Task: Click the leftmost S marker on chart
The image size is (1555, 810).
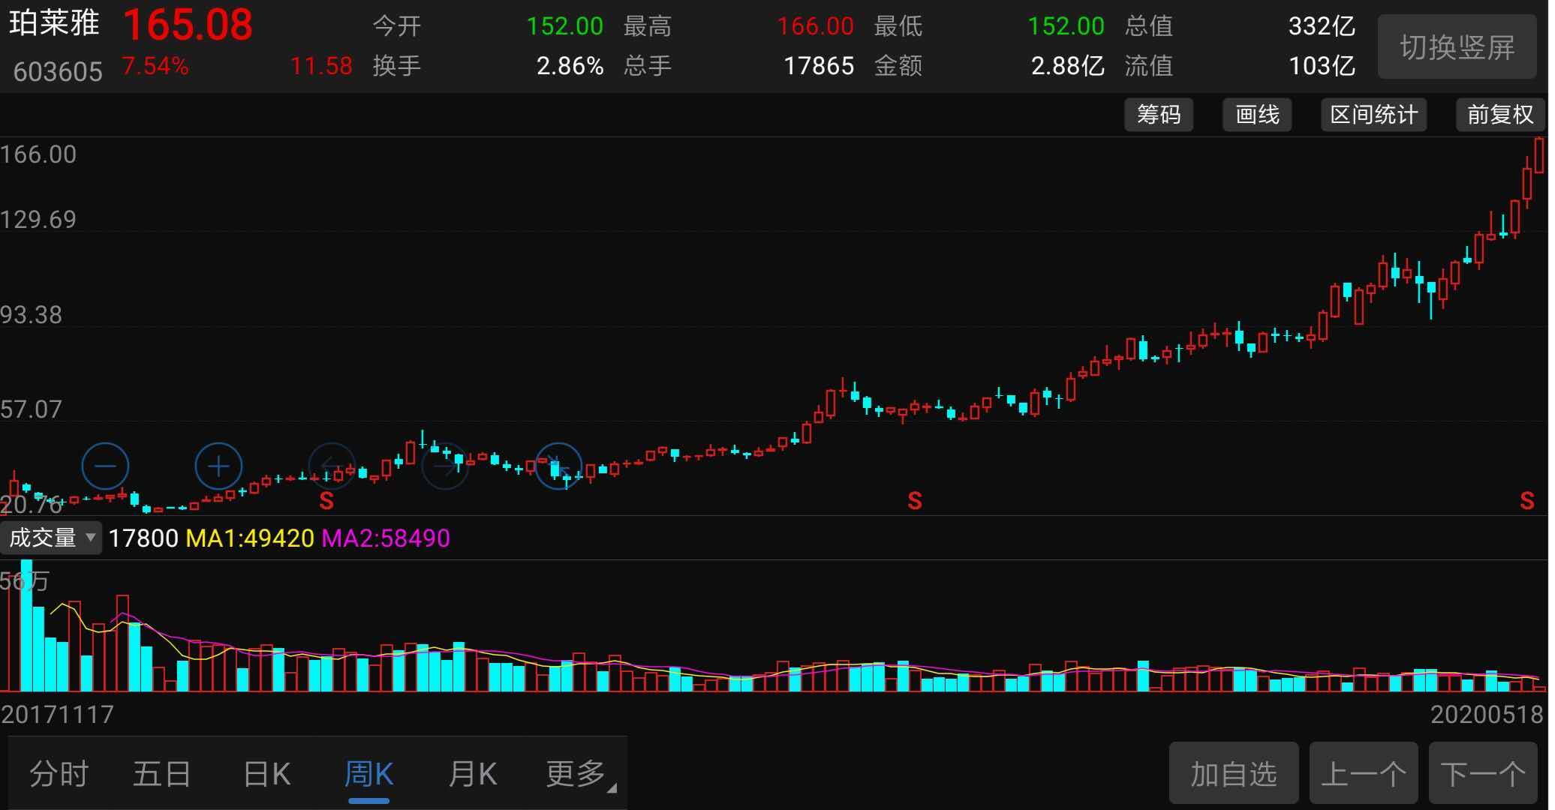Action: (326, 501)
